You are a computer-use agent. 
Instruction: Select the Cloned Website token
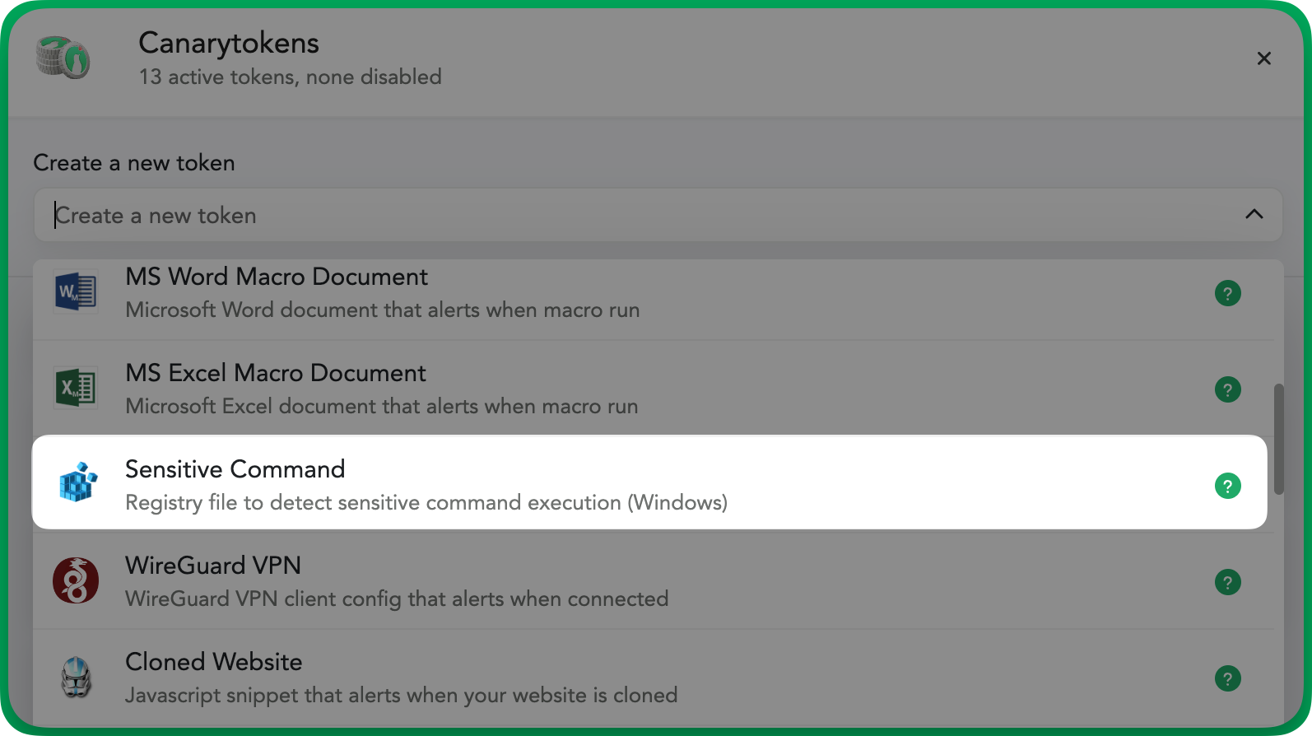click(654, 678)
